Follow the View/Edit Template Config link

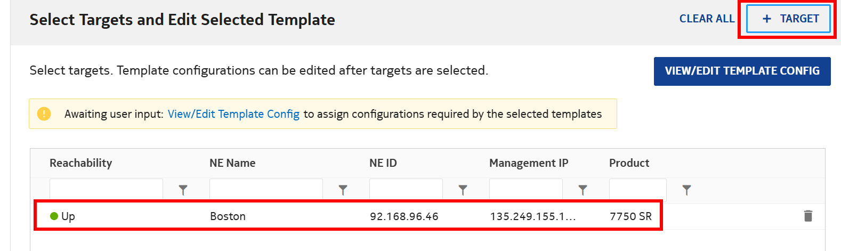(233, 114)
